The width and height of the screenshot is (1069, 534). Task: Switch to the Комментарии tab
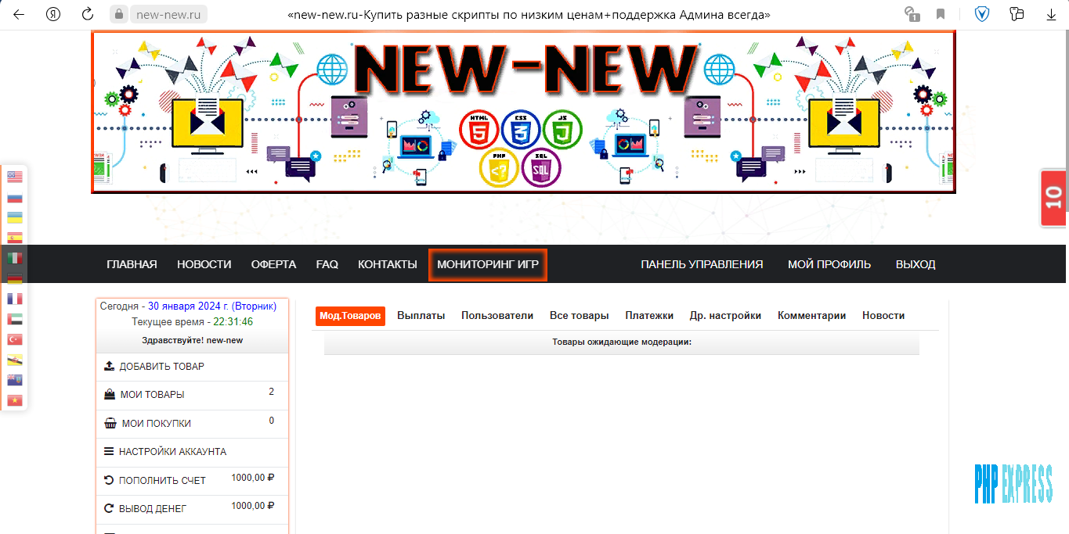(x=811, y=316)
